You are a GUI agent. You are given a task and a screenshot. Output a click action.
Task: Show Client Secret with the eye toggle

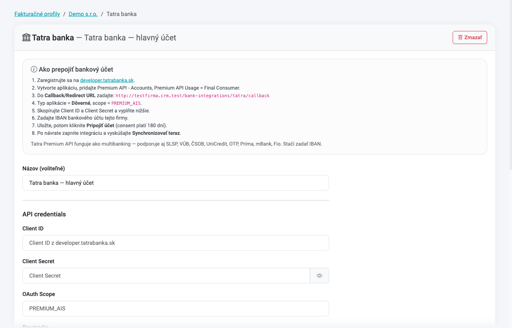[320, 276]
